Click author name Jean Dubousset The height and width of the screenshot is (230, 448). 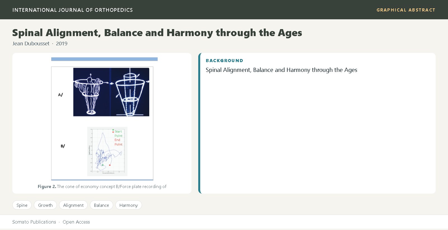(31, 43)
